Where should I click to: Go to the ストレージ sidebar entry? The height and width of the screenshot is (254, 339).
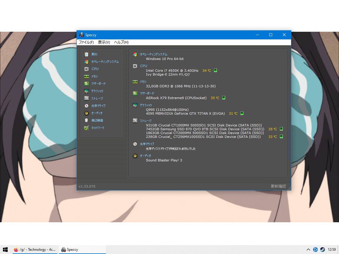coord(97,98)
